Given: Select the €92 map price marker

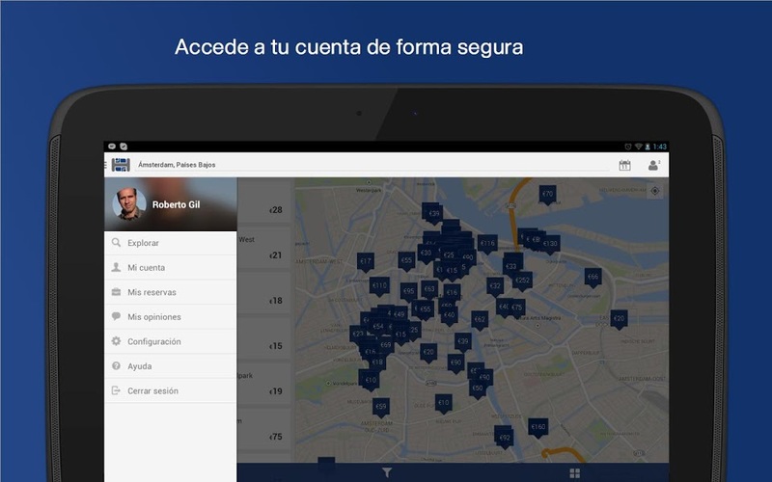Looking at the screenshot, I should point(505,439).
